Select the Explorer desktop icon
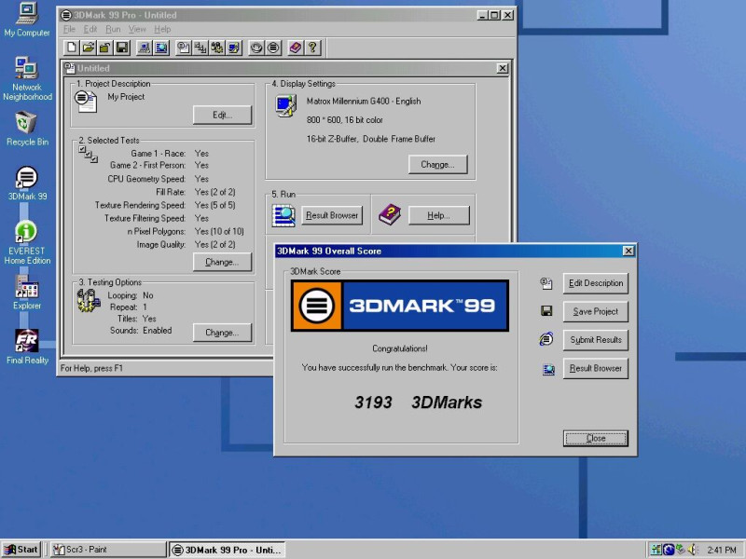Viewport: 746px width, 559px height. (x=27, y=293)
